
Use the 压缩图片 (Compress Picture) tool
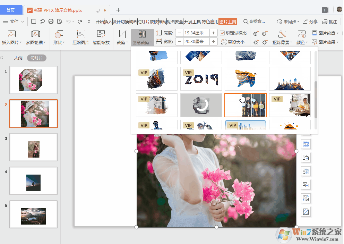point(80,37)
